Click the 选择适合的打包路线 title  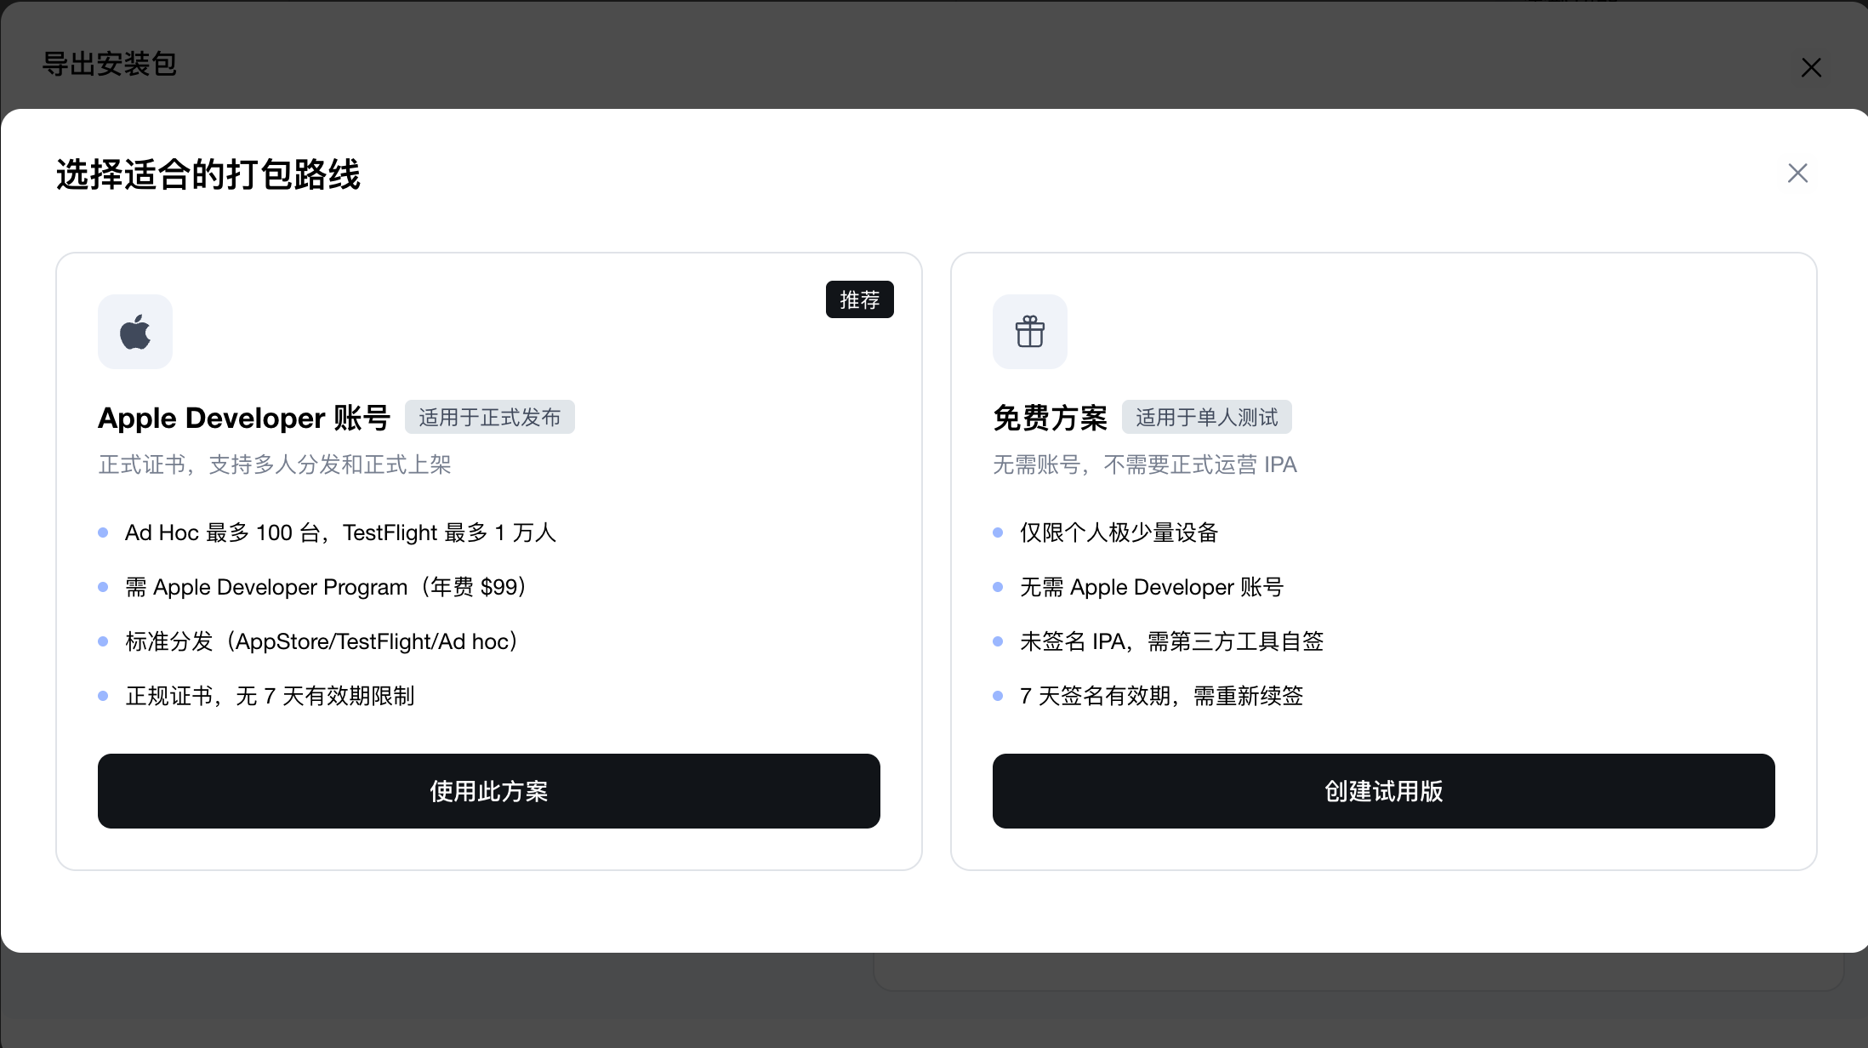tap(208, 174)
